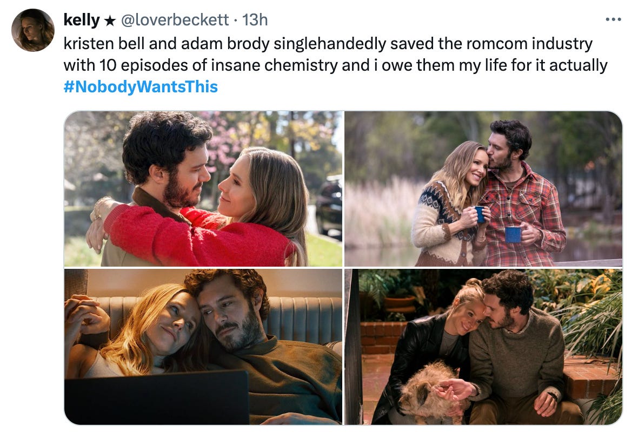Visit the @loverbeckett handle profile
Image resolution: width=638 pixels, height=434 pixels.
[175, 20]
